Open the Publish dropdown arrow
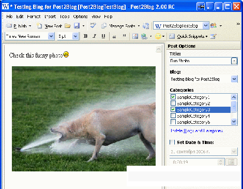The image size is (243, 189). 30,26
